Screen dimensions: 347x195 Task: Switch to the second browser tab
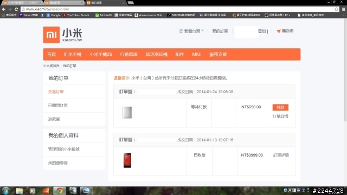click(64, 3)
